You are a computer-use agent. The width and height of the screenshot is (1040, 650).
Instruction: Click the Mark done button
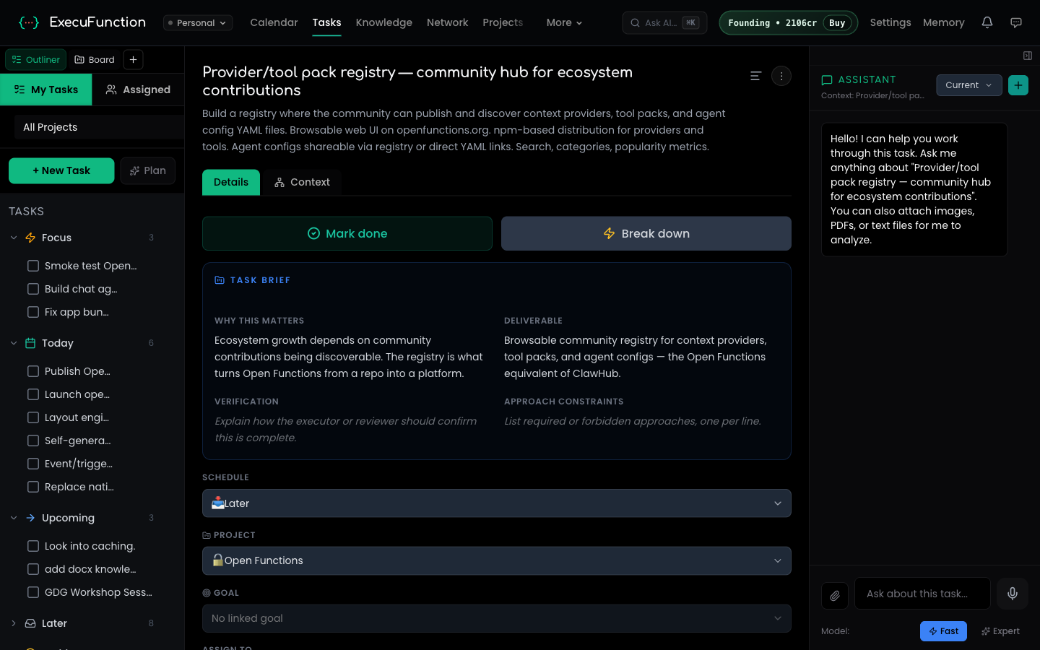(347, 233)
